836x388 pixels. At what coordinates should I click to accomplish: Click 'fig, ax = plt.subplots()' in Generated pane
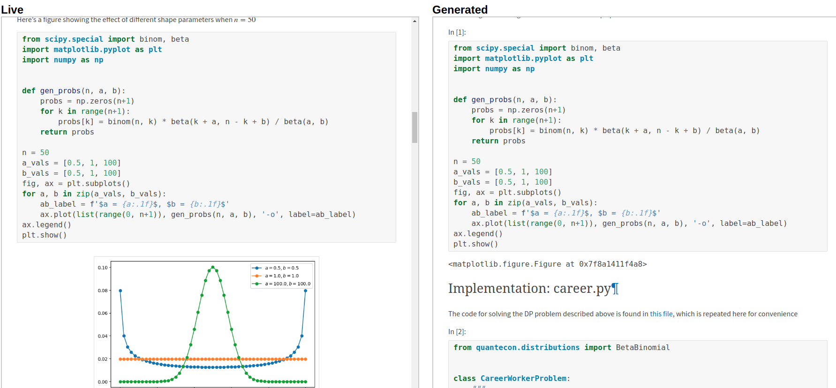click(x=507, y=193)
